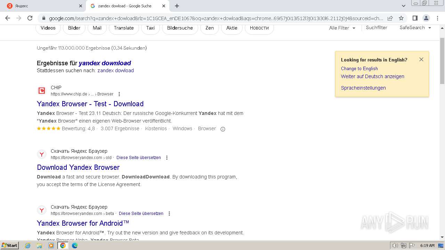Screen dimensions: 445x250
Task: Close the Яндекс tab
Action: (x=81, y=6)
